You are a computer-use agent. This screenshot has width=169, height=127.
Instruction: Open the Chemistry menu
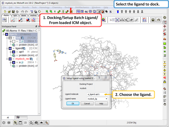coord(57,7)
